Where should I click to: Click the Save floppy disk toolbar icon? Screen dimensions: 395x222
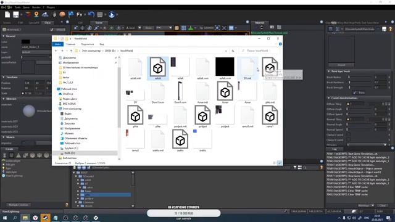(x=16, y=15)
